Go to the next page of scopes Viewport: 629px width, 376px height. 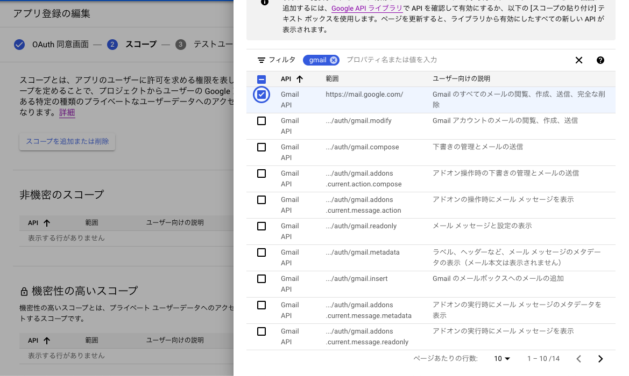[x=600, y=359]
